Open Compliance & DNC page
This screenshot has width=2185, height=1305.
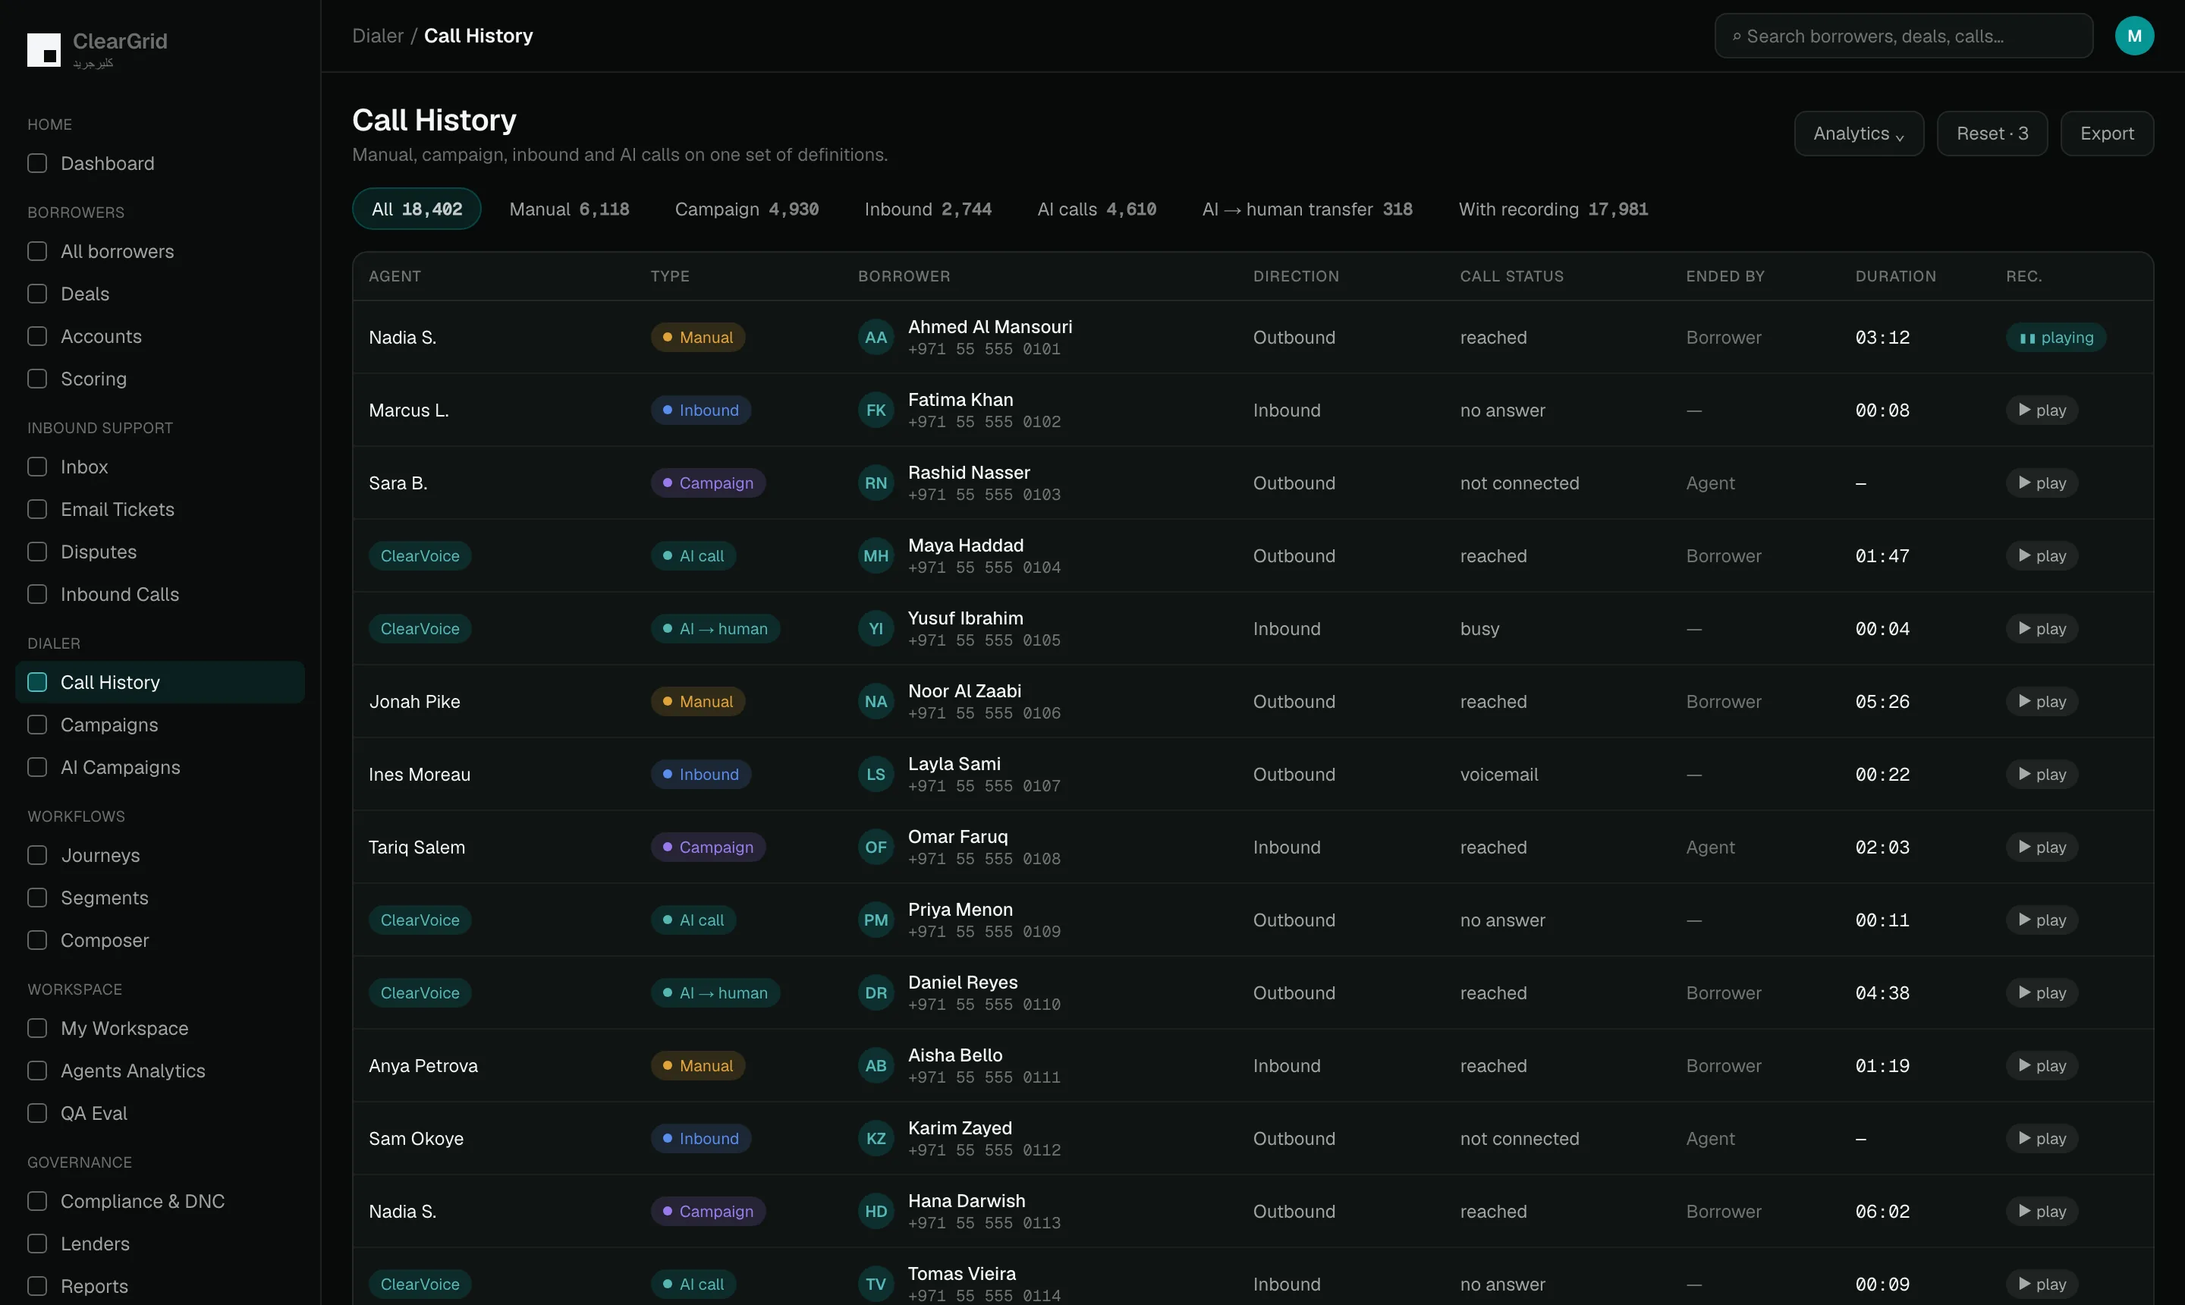(160, 1201)
